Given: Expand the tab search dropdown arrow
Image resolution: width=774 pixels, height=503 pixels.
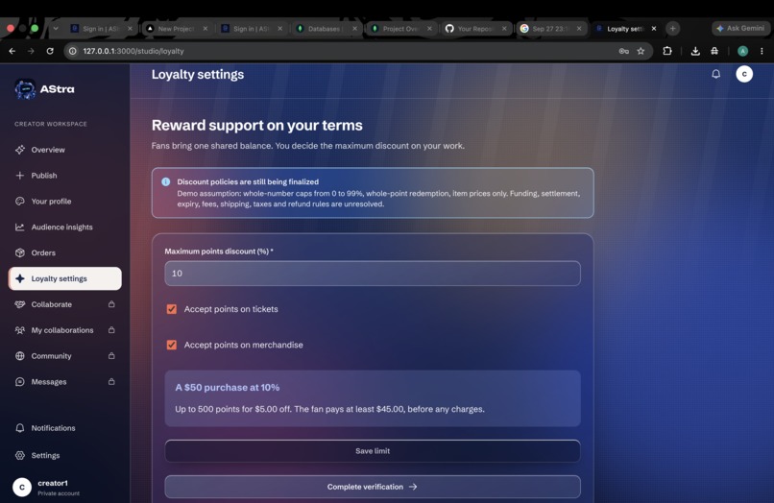Looking at the screenshot, I should pyautogui.click(x=56, y=29).
